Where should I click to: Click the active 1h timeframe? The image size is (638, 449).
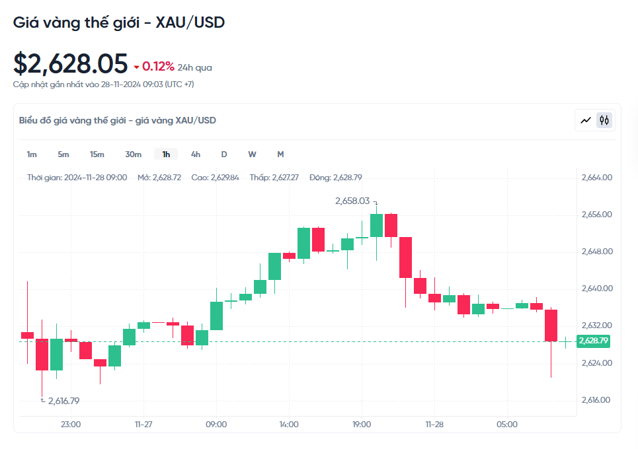click(x=166, y=155)
